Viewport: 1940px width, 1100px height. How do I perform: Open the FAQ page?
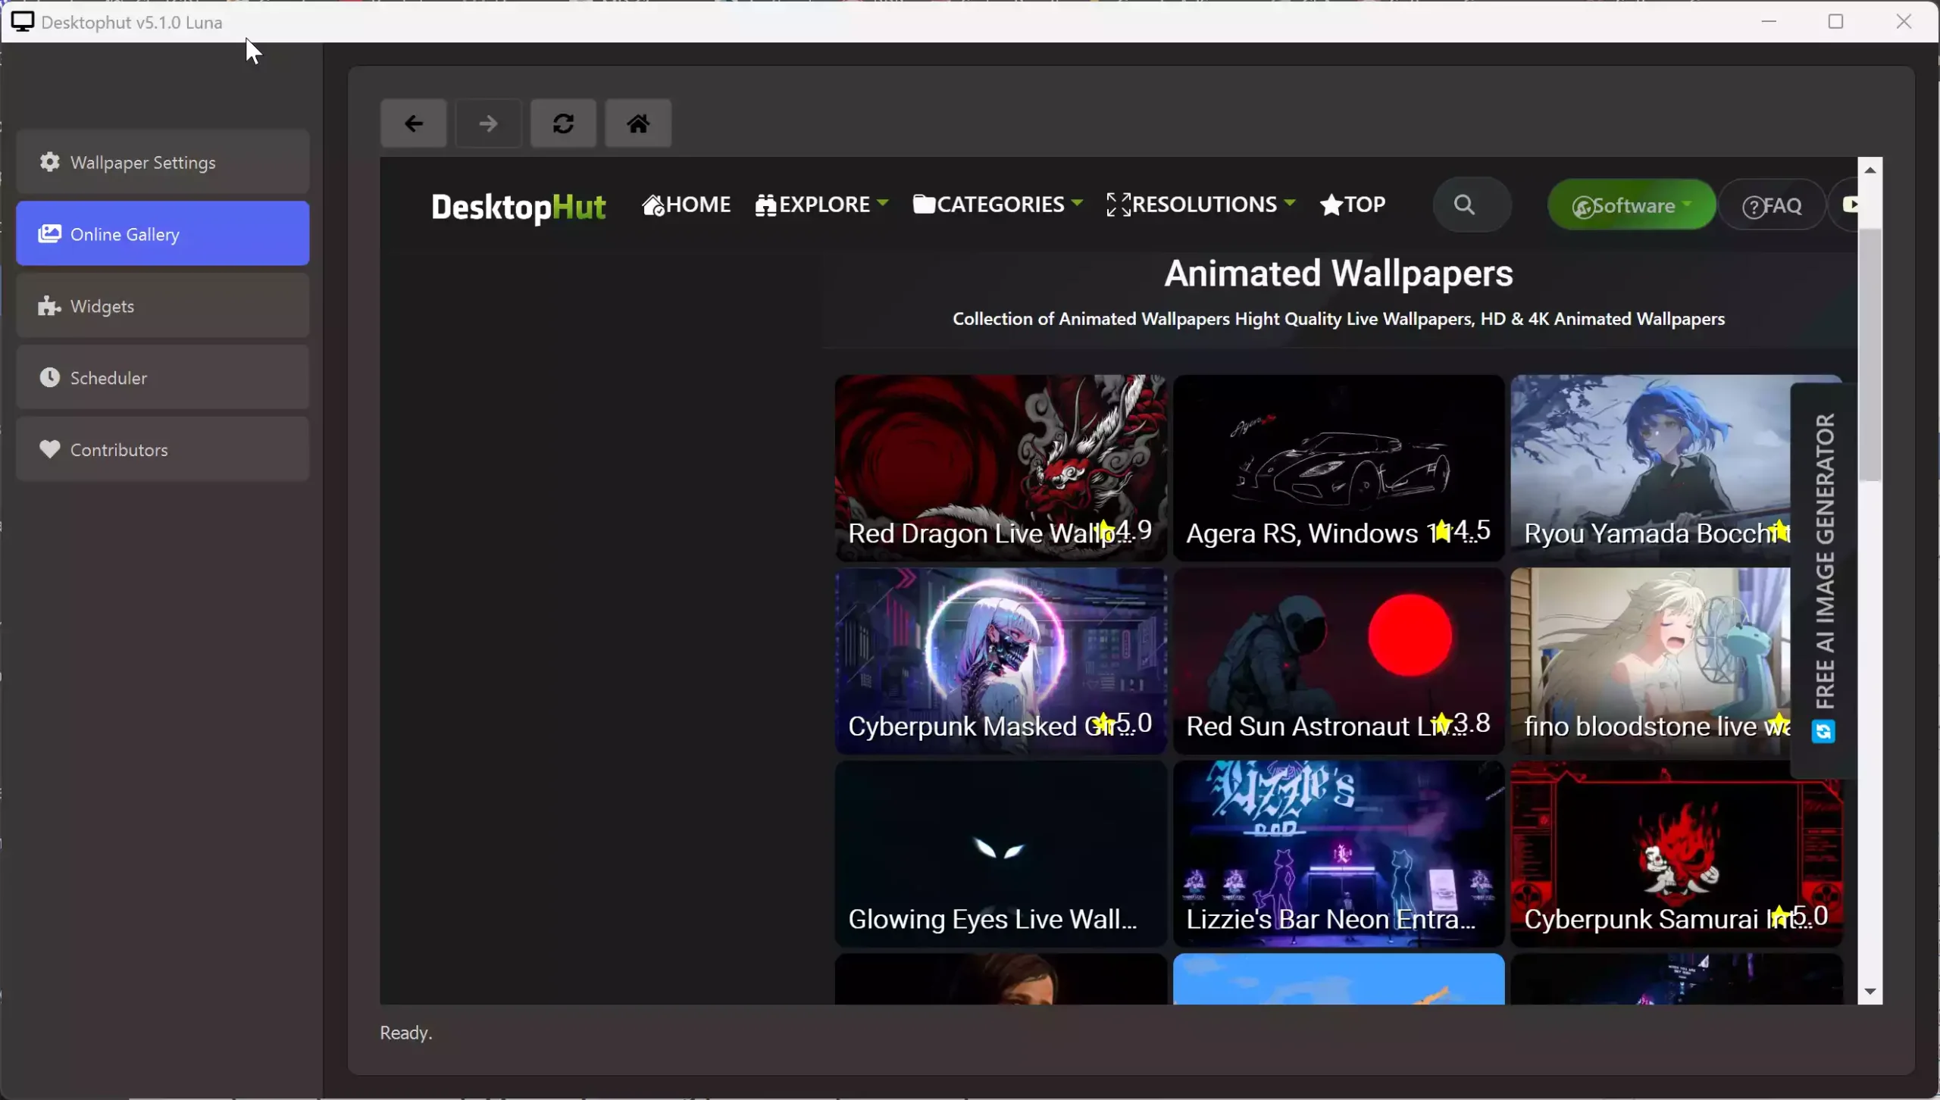[x=1772, y=205]
